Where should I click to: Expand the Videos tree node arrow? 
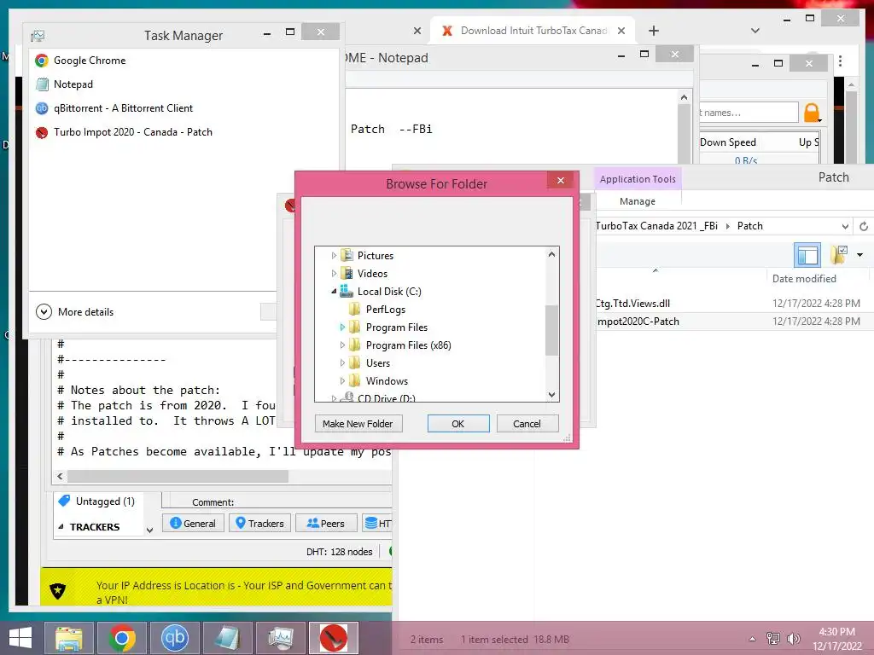[x=334, y=274]
